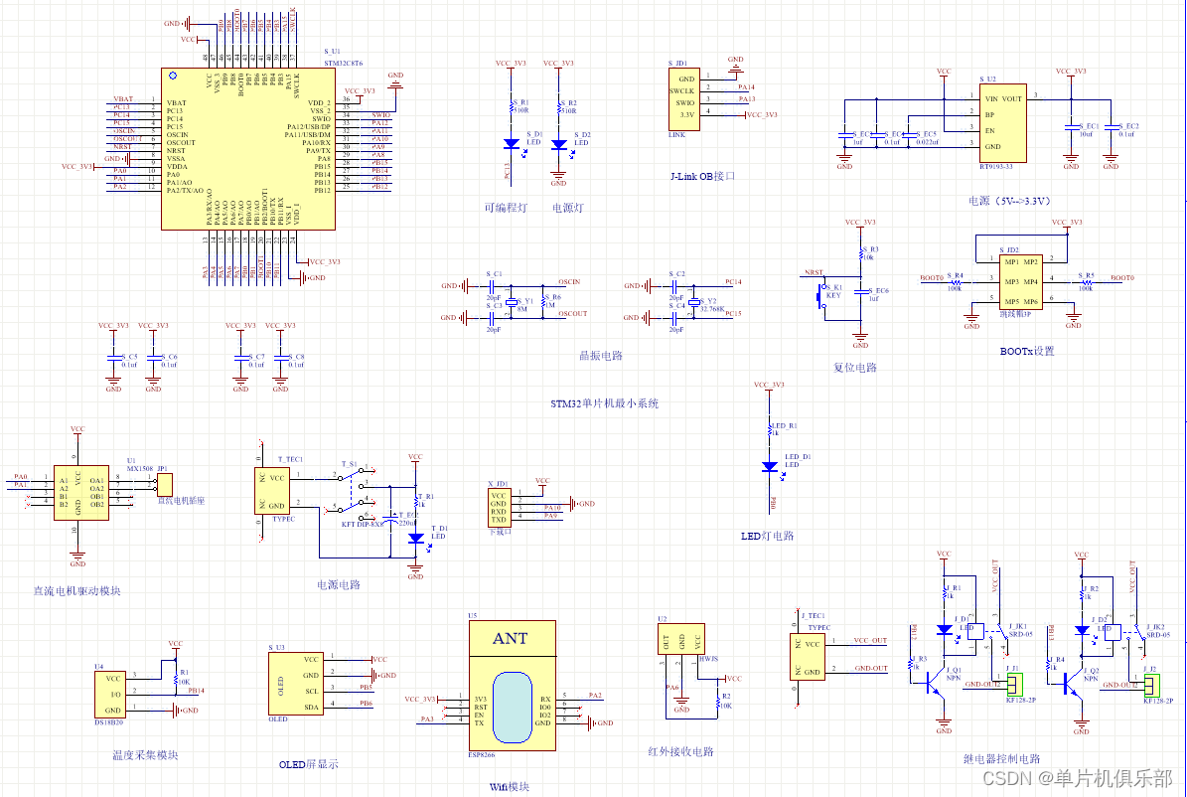The height and width of the screenshot is (797, 1187).
Task: Select the J_TEC1 TYPEC connector
Action: (807, 655)
